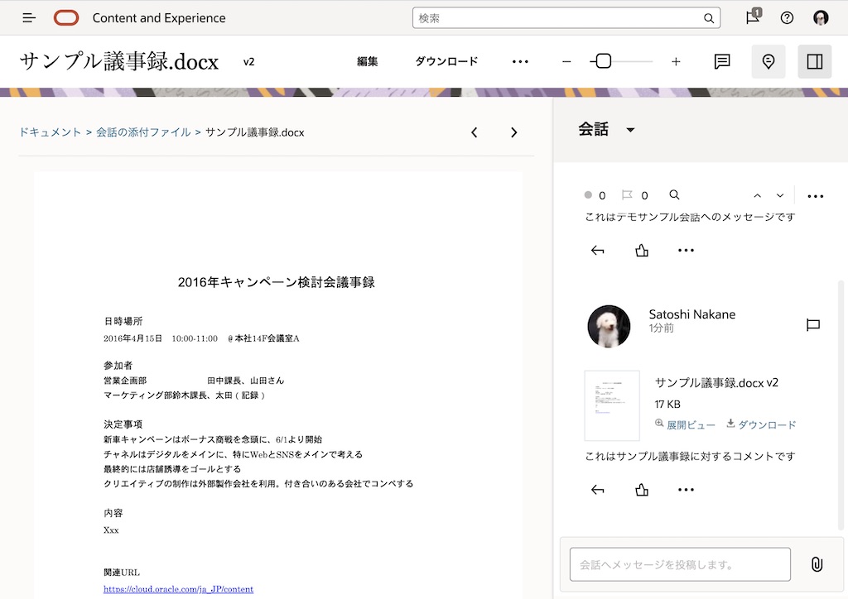Click the search icon inside the conversation panel
This screenshot has height=599, width=848.
coord(674,195)
